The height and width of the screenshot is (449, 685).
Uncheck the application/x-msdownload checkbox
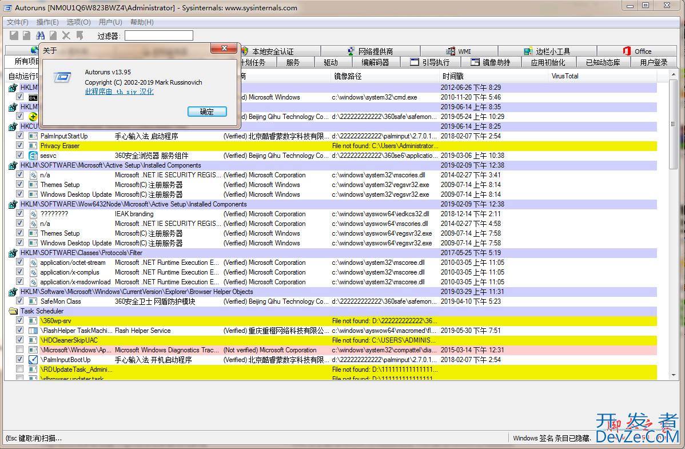pyautogui.click(x=19, y=281)
